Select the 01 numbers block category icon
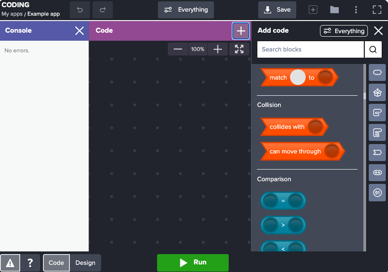 (377, 192)
